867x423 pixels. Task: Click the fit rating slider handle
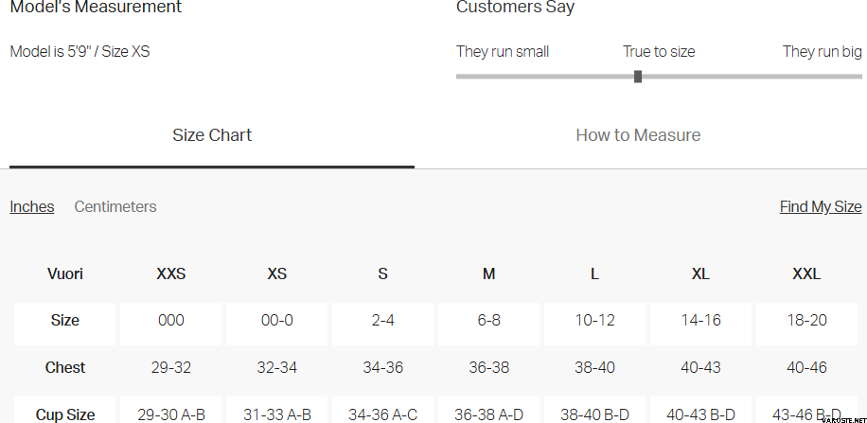638,77
